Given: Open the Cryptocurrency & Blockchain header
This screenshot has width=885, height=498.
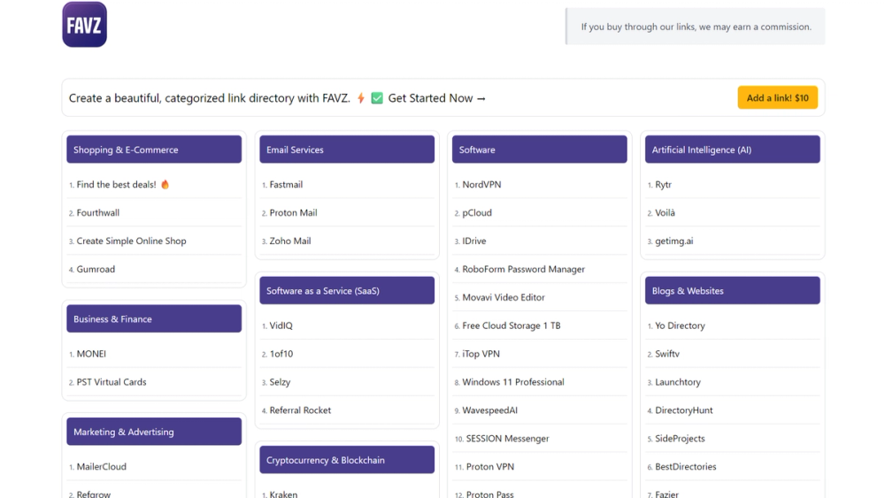Looking at the screenshot, I should pos(347,460).
